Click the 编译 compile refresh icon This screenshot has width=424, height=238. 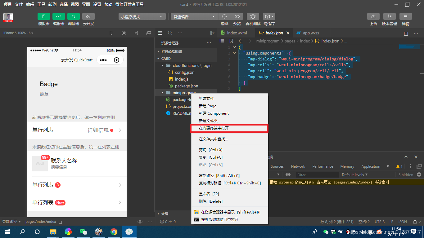[x=224, y=16]
